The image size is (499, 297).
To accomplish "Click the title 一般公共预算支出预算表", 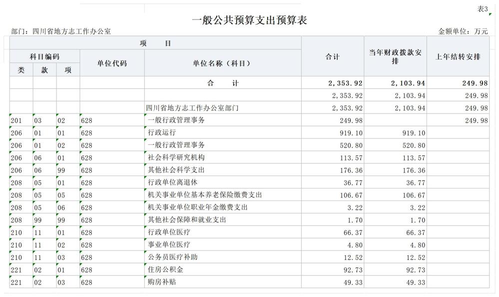I will (x=249, y=21).
